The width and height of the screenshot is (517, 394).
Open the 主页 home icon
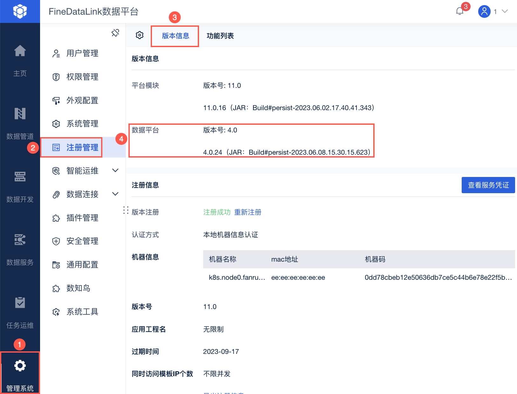coord(20,51)
